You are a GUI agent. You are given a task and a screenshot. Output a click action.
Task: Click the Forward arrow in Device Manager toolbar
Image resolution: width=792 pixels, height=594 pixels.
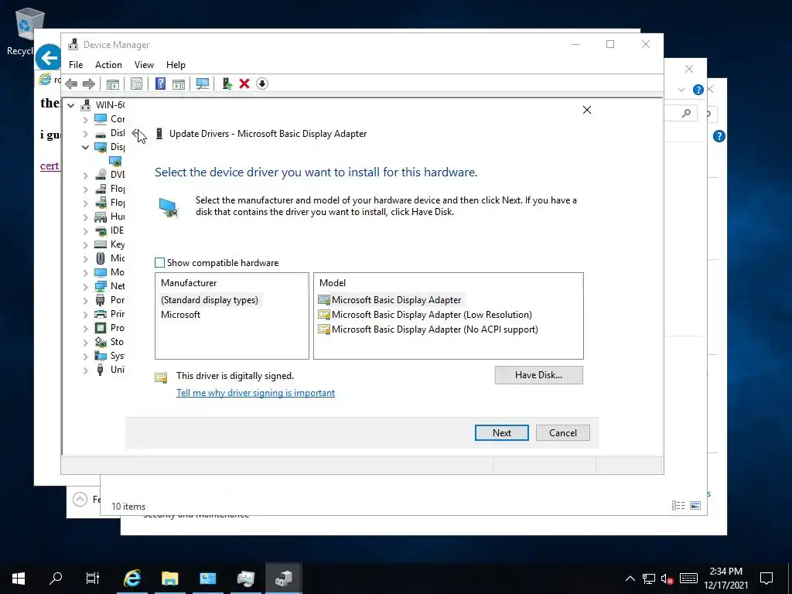click(x=89, y=84)
